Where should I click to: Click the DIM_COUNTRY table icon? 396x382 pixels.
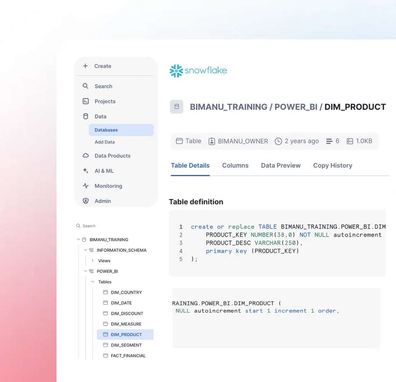pyautogui.click(x=105, y=292)
